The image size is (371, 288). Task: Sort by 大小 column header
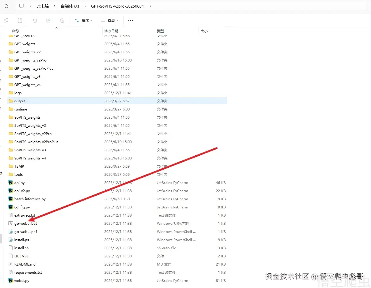[204, 31]
